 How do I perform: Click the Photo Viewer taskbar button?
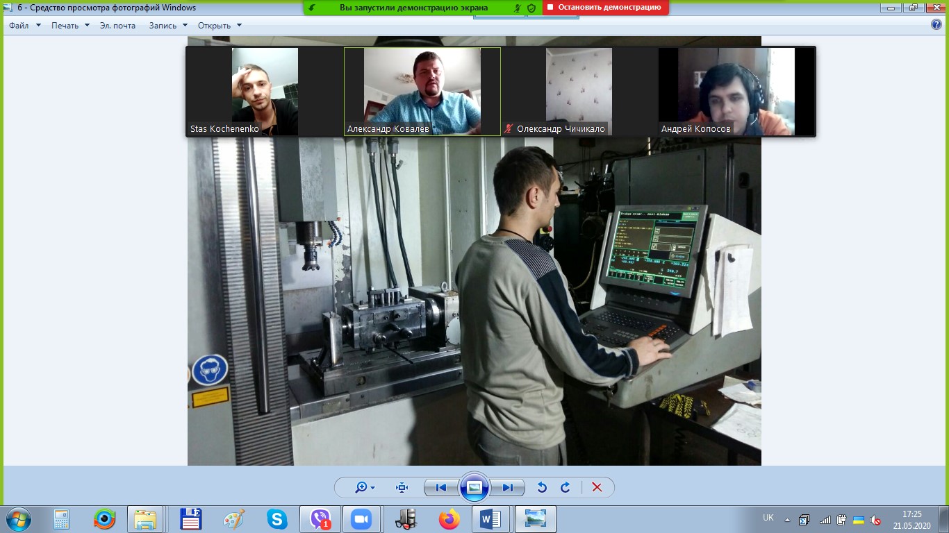(x=536, y=519)
